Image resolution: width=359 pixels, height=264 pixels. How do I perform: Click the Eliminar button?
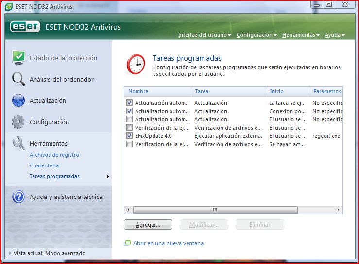tap(260, 225)
